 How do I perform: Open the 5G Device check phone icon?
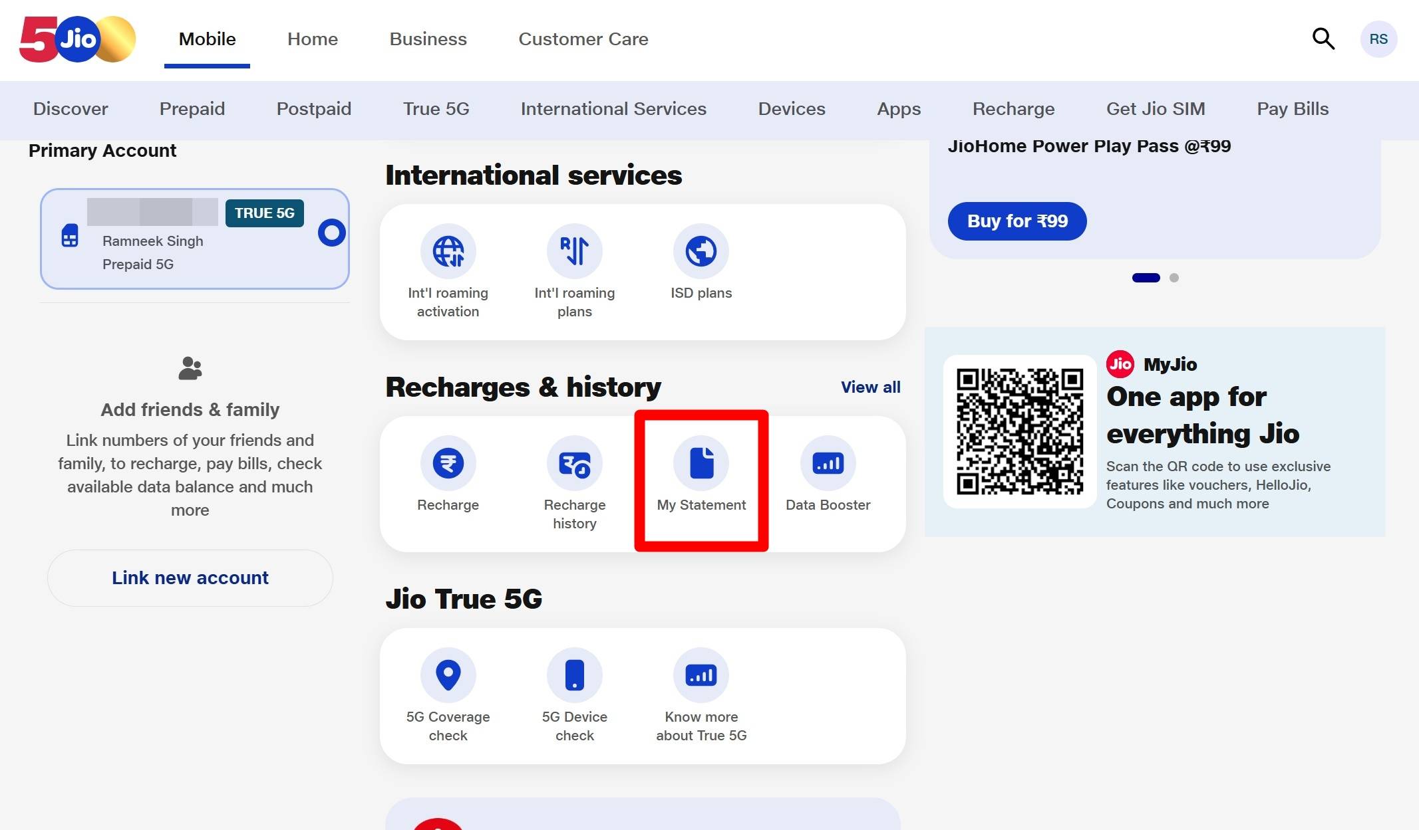[575, 675]
